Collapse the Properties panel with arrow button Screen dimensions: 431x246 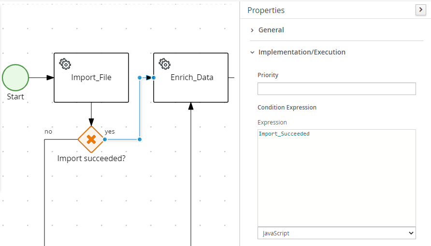pyautogui.click(x=420, y=10)
